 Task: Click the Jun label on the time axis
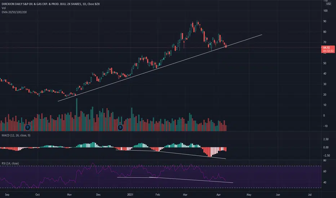point(278,194)
